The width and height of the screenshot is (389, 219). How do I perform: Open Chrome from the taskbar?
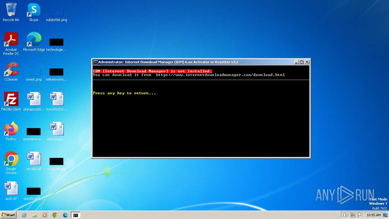coord(55,215)
